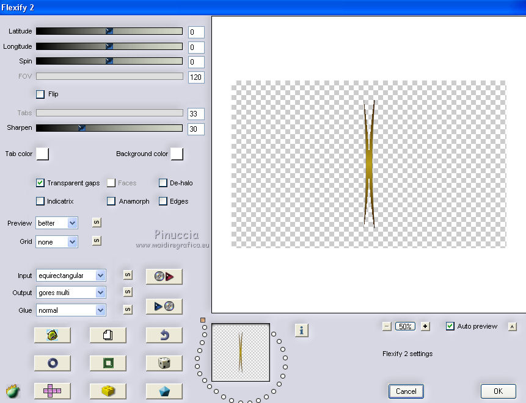This screenshot has height=403, width=526.
Task: Click the blue pentagon gem button
Action: tap(164, 391)
